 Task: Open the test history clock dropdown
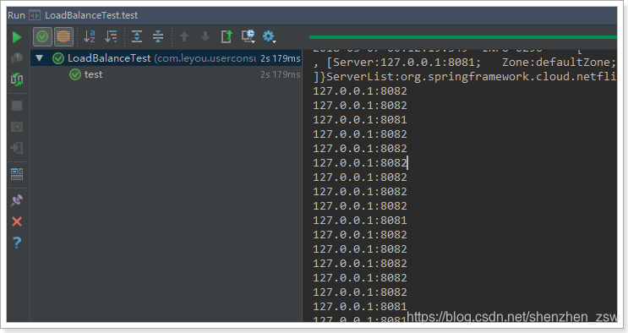(x=248, y=36)
